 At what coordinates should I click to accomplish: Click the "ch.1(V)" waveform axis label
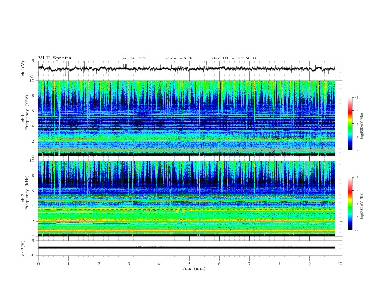click(x=23, y=69)
